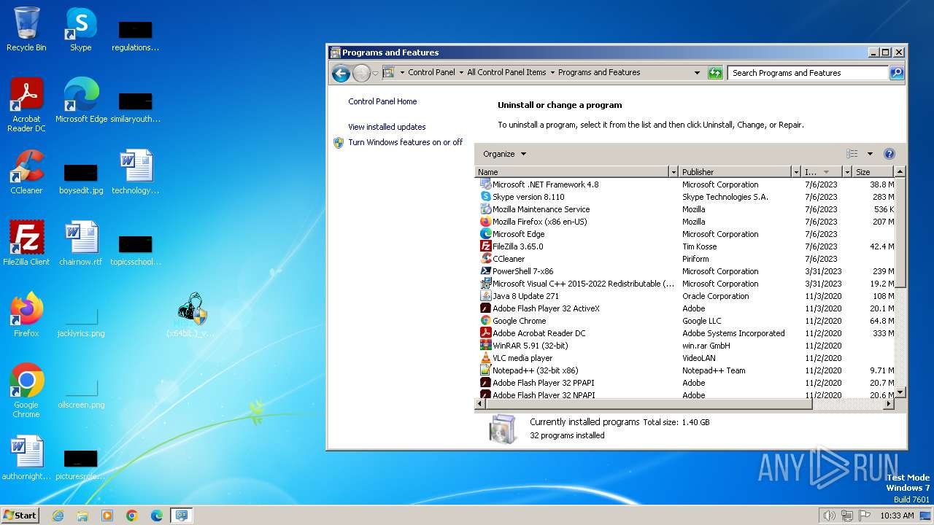The height and width of the screenshot is (525, 934).
Task: Open media player from taskbar
Action: click(107, 516)
